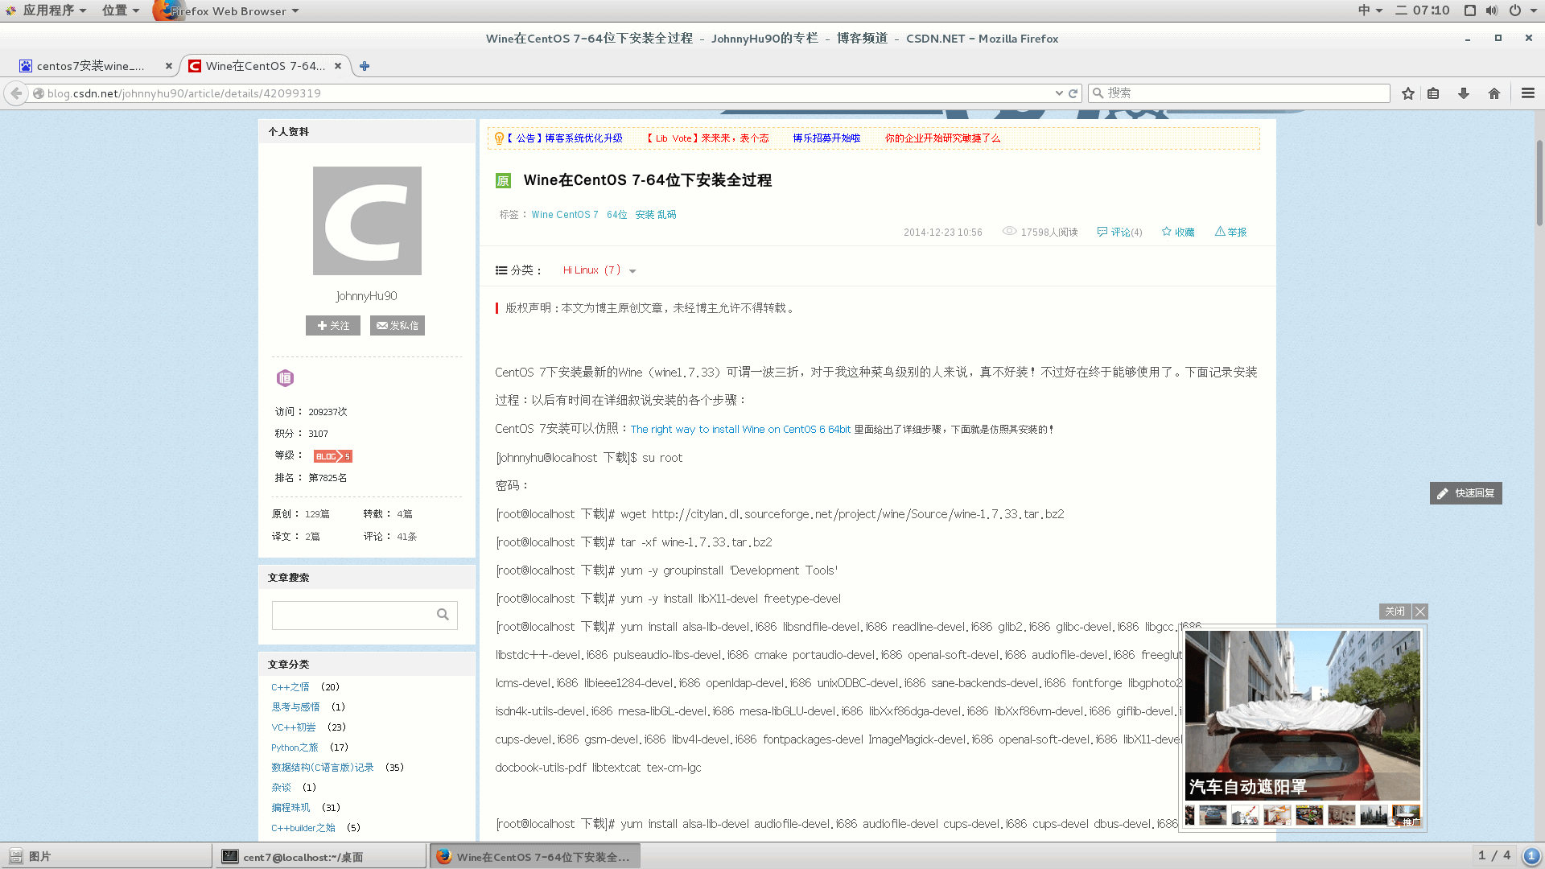Screen dimensions: 1545x869
Task: Switch to 图片 window in taskbar
Action: 106,856
